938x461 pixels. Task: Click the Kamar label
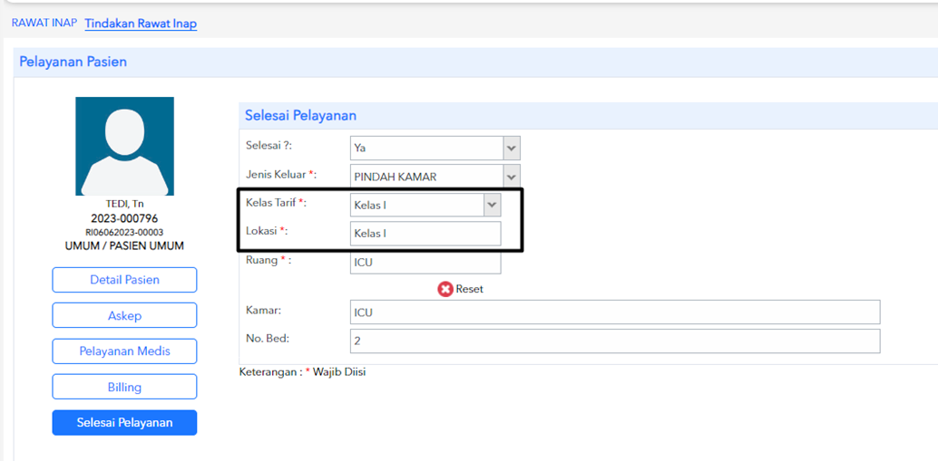tap(261, 310)
